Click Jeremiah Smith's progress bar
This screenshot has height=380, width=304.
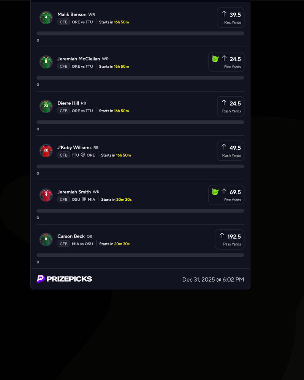140,211
